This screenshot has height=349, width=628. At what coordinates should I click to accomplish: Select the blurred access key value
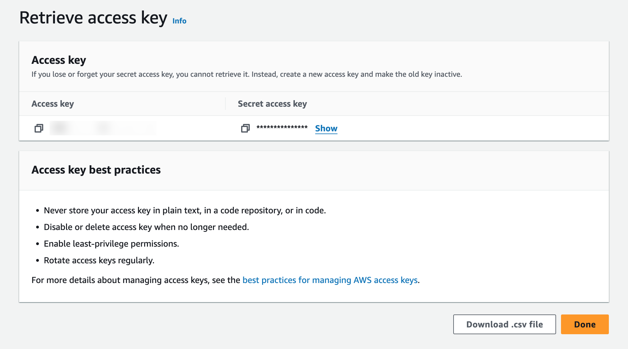(103, 128)
